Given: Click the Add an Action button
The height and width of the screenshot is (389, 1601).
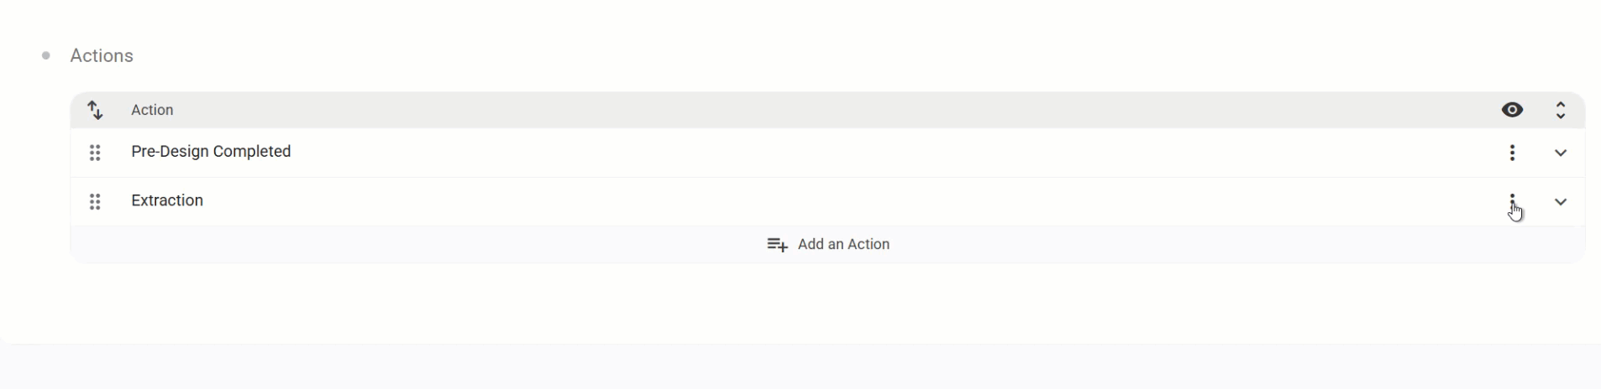Looking at the screenshot, I should (x=842, y=245).
